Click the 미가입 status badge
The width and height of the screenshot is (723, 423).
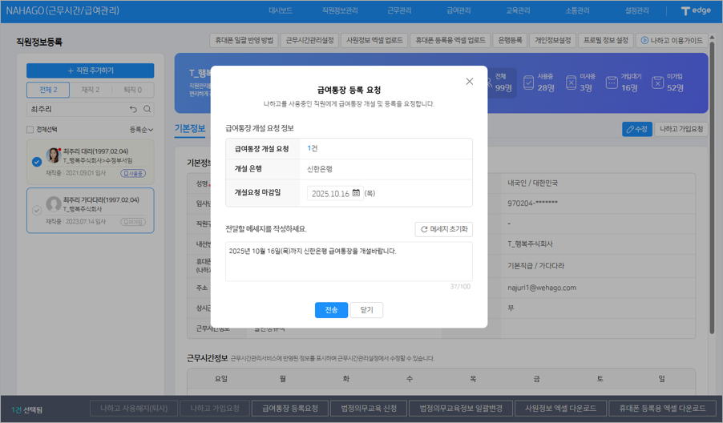(133, 222)
